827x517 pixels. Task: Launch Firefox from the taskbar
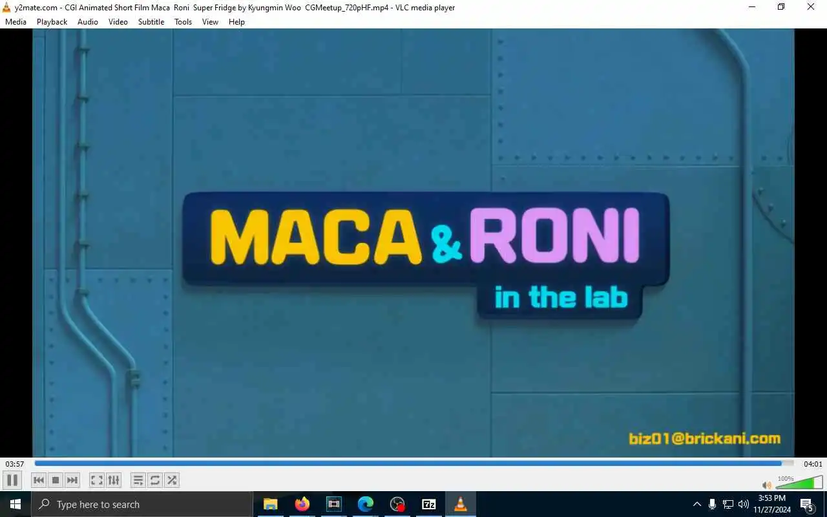(x=302, y=504)
